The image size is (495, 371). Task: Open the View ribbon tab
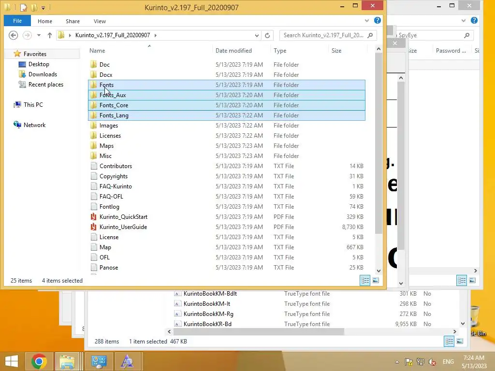pyautogui.click(x=100, y=21)
